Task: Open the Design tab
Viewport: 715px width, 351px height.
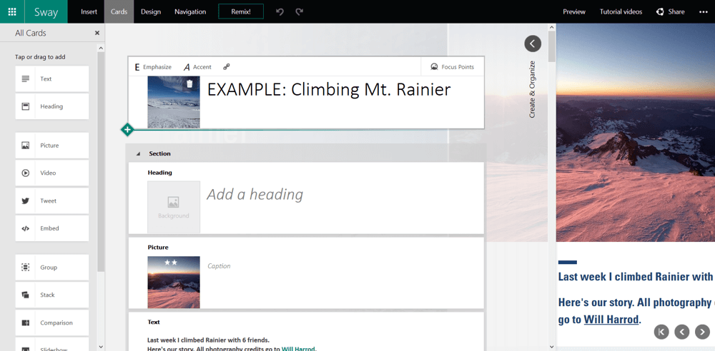Action: 151,11
